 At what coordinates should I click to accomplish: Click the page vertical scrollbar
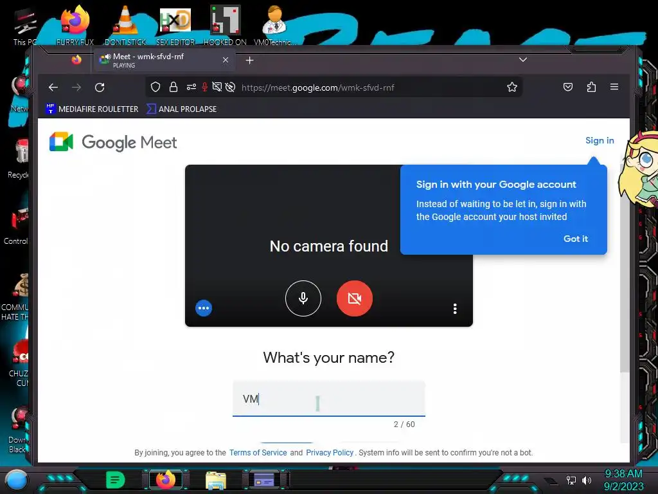tap(625, 269)
